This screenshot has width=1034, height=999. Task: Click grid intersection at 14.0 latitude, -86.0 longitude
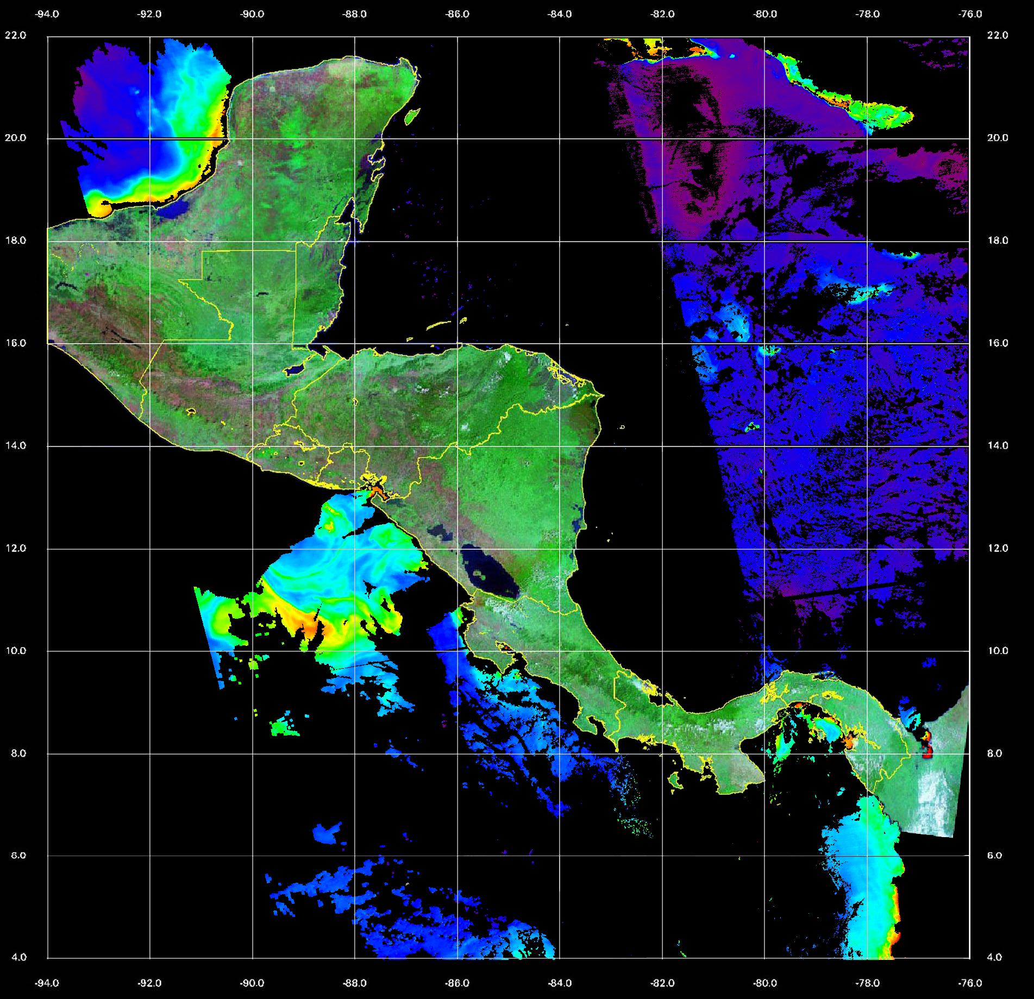coord(457,446)
